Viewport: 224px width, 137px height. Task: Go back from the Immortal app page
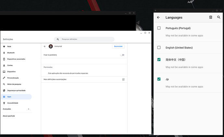(45, 46)
